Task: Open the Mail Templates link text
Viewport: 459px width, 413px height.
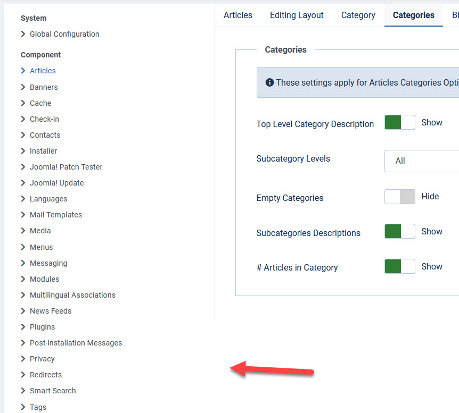Action: [56, 215]
